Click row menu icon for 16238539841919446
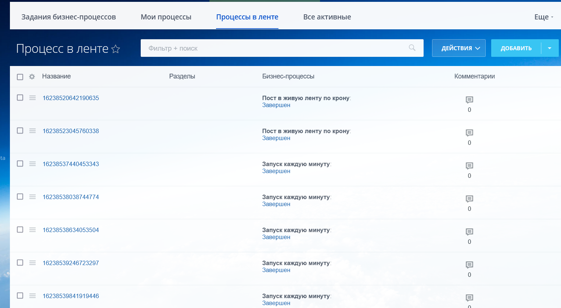The height and width of the screenshot is (308, 561). tap(33, 296)
